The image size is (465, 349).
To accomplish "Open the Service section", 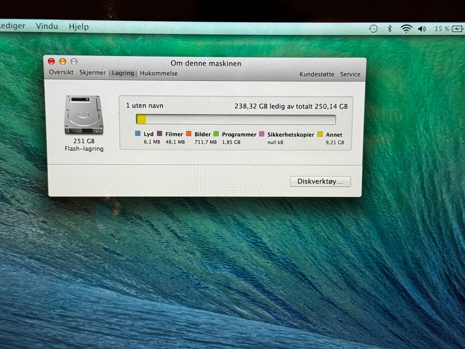I will point(350,74).
